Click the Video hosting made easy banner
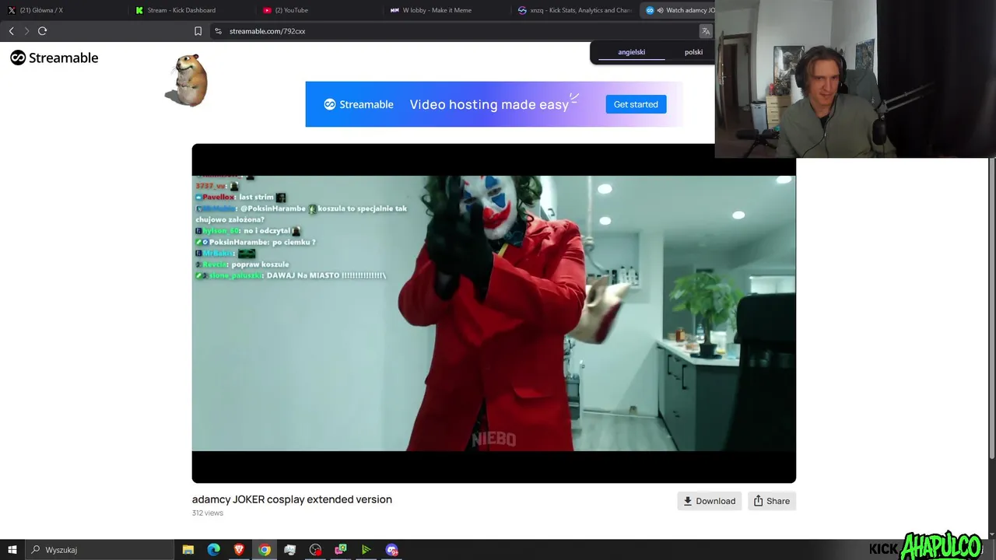 point(494,104)
